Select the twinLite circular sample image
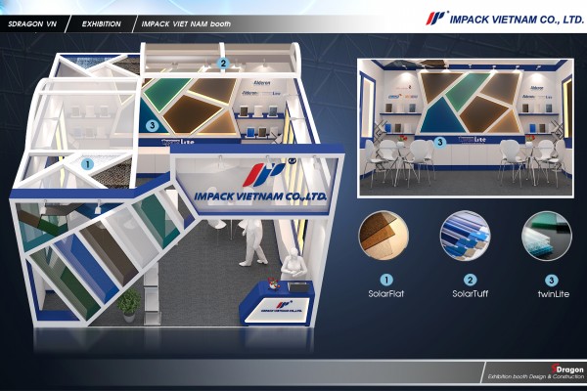This screenshot has height=391, width=587. coord(547,236)
